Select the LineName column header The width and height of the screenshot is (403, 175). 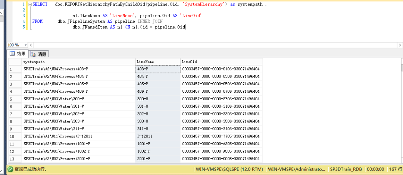(x=158, y=61)
